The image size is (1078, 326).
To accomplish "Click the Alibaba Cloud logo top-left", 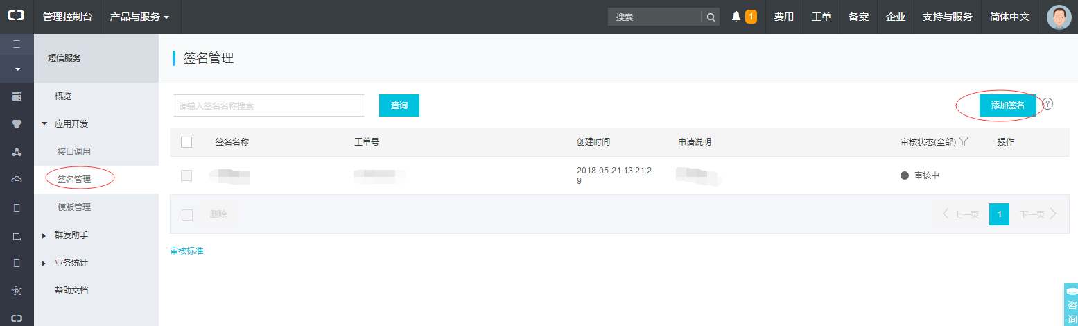I will (17, 16).
